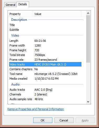The image size is (99, 128).
Task: Select the Details tab
Action: tap(23, 4)
